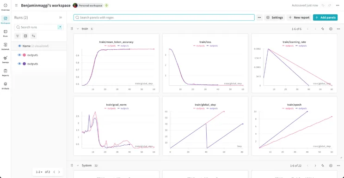Click the Benjaminmaggi's workspace title
Viewport: 344px width, 178px height.
pyautogui.click(x=46, y=6)
